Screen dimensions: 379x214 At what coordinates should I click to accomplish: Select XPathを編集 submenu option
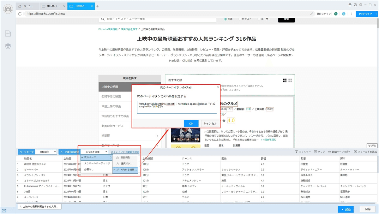coord(125,170)
